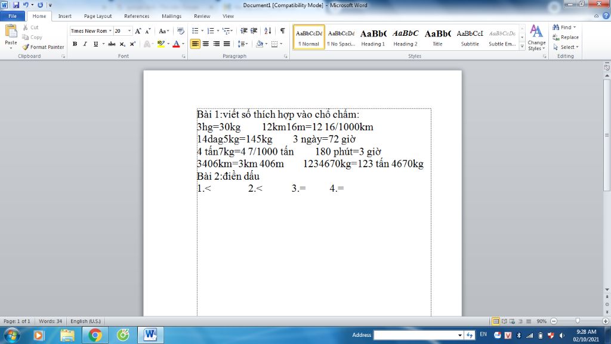
Task: Expand the Styles gallery More arrow
Action: (x=522, y=47)
